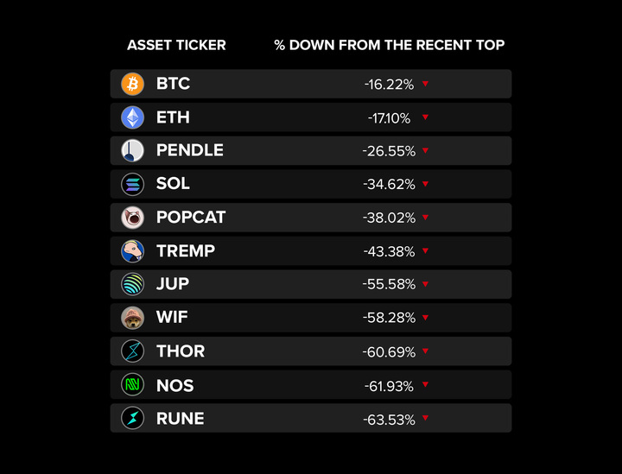Screen dimensions: 622x474
Task: Click the TREMP token icon
Action: (x=132, y=251)
